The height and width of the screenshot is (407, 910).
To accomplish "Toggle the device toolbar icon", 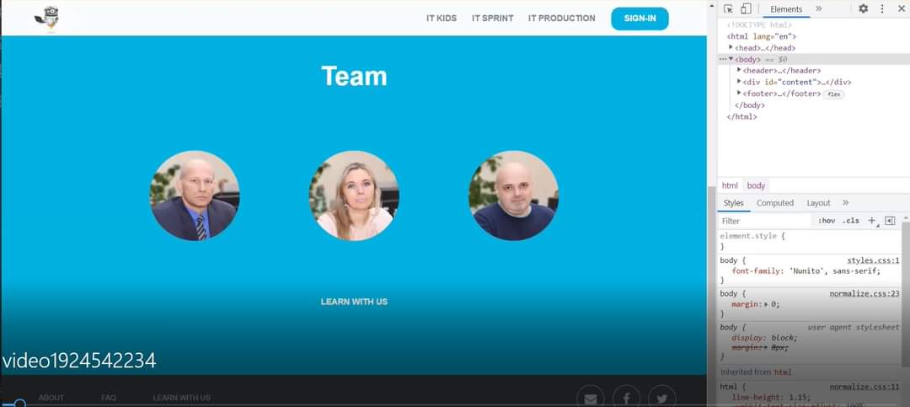I will tap(747, 8).
